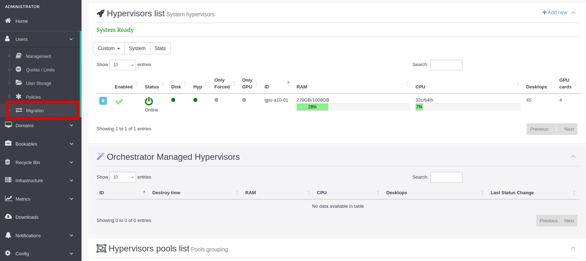Image resolution: width=586 pixels, height=261 pixels.
Task: Click the Recycle Bin trash icon
Action: click(x=8, y=162)
